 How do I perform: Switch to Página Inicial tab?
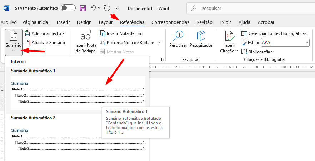click(x=36, y=22)
